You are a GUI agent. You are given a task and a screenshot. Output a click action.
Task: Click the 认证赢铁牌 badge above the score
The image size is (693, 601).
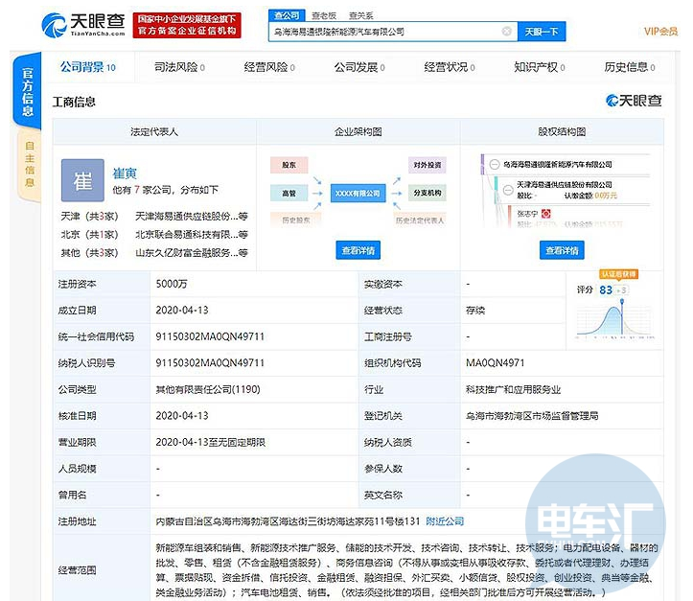point(618,273)
